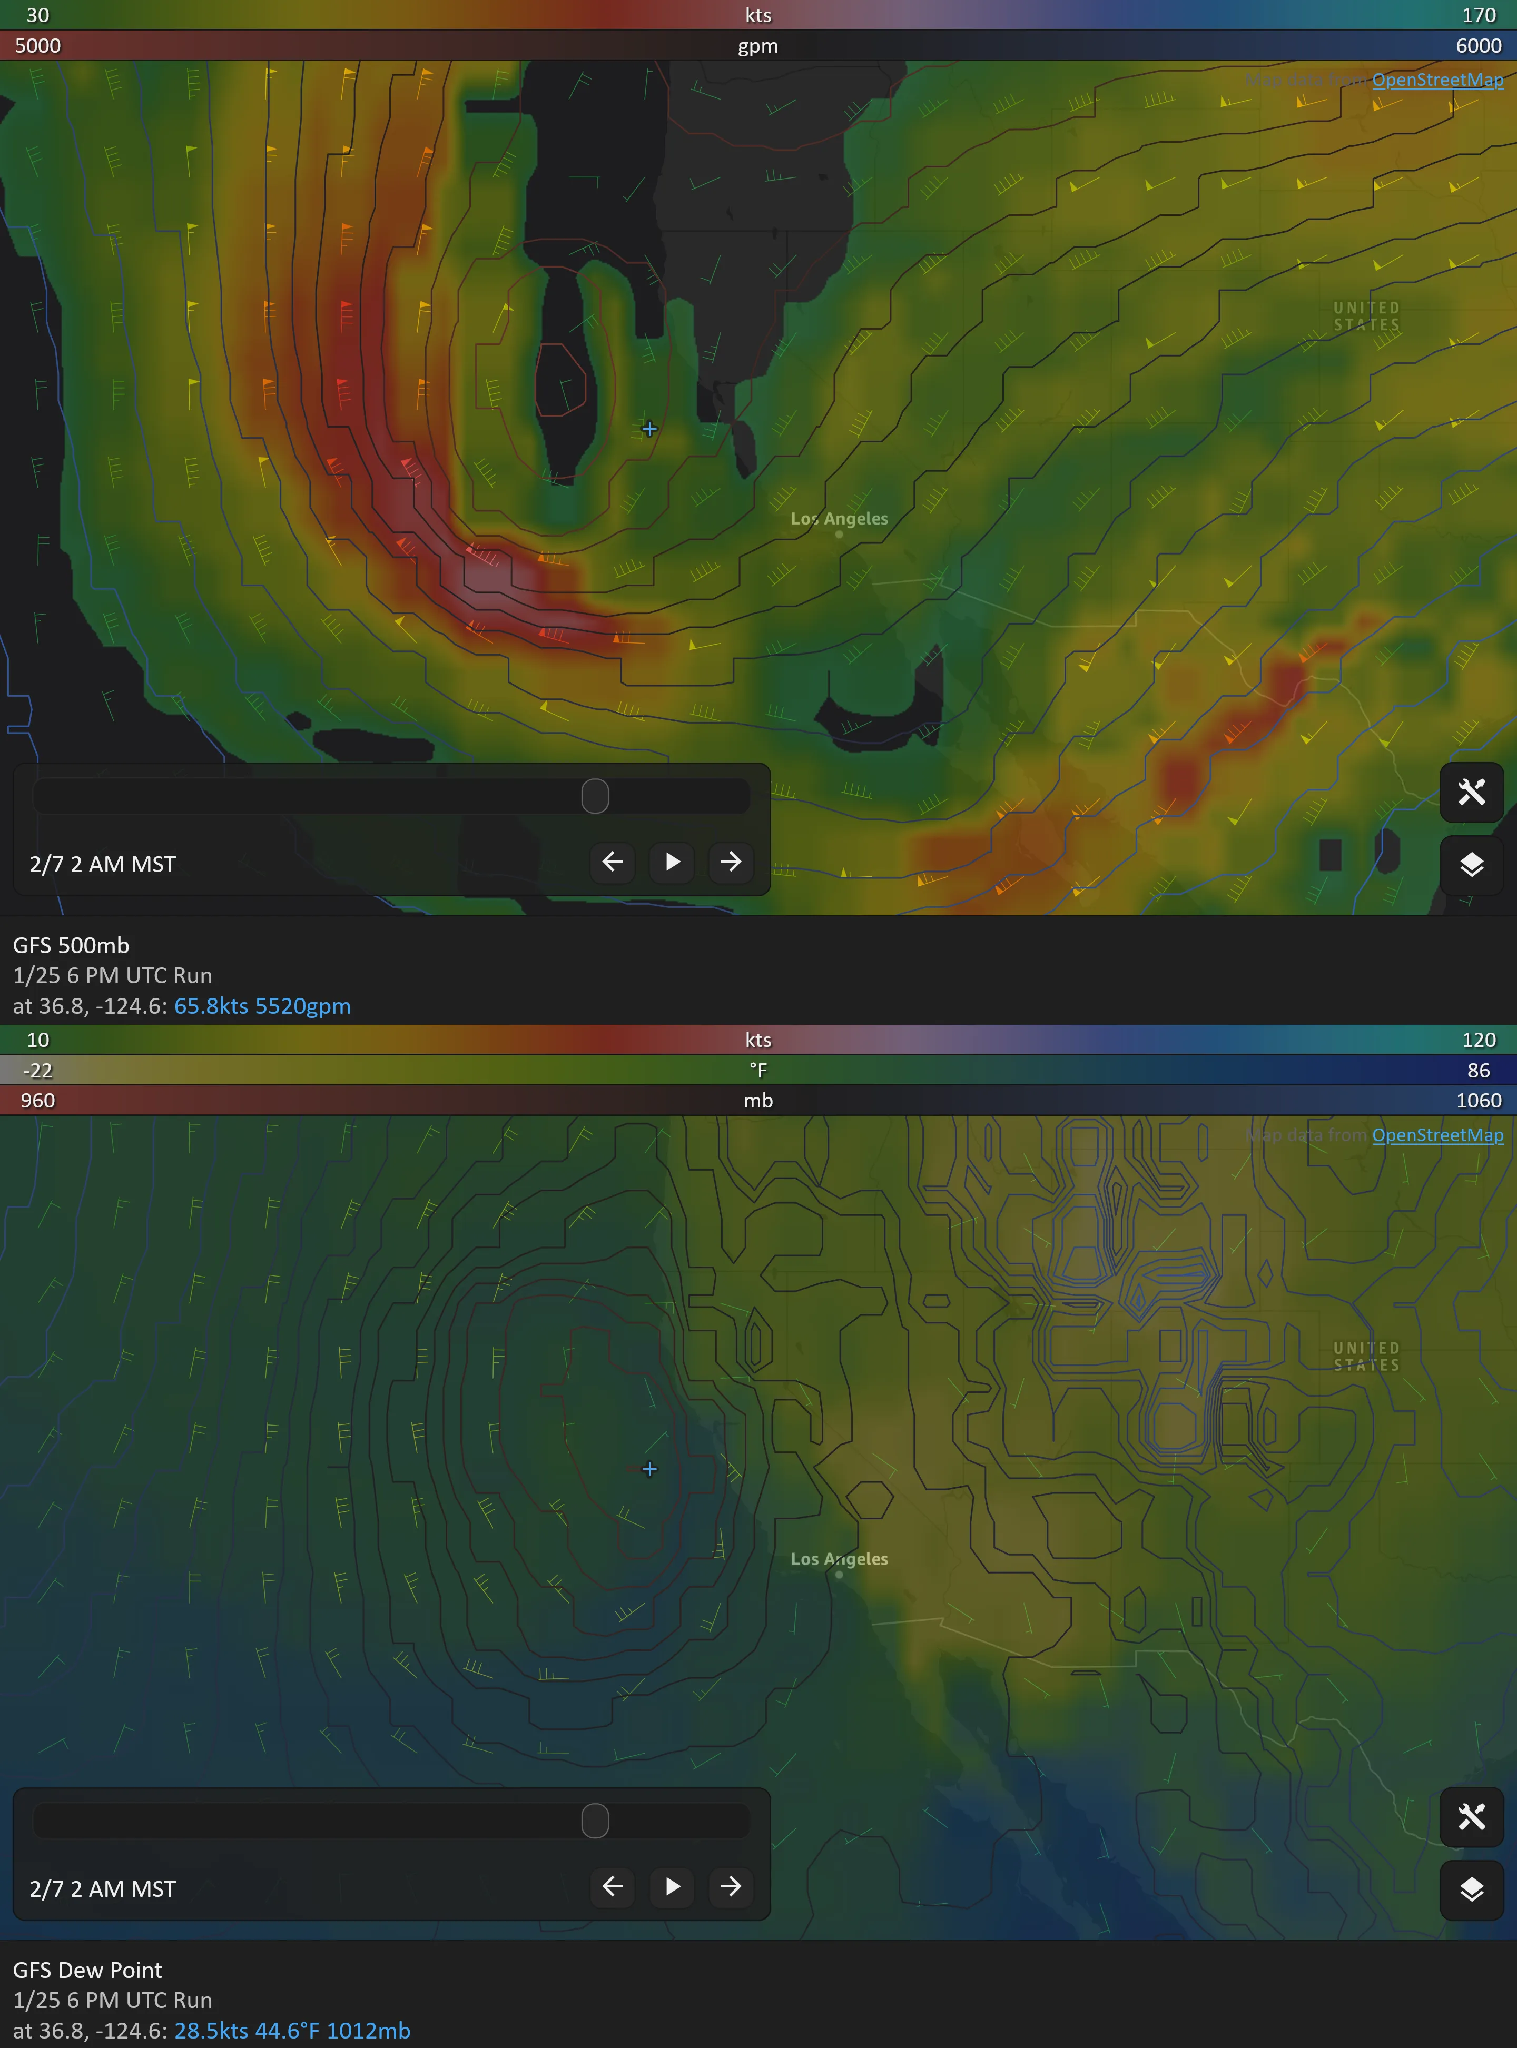Viewport: 1517px width, 2048px height.
Task: Click the crosshair marker on 500mb map
Action: pyautogui.click(x=649, y=429)
